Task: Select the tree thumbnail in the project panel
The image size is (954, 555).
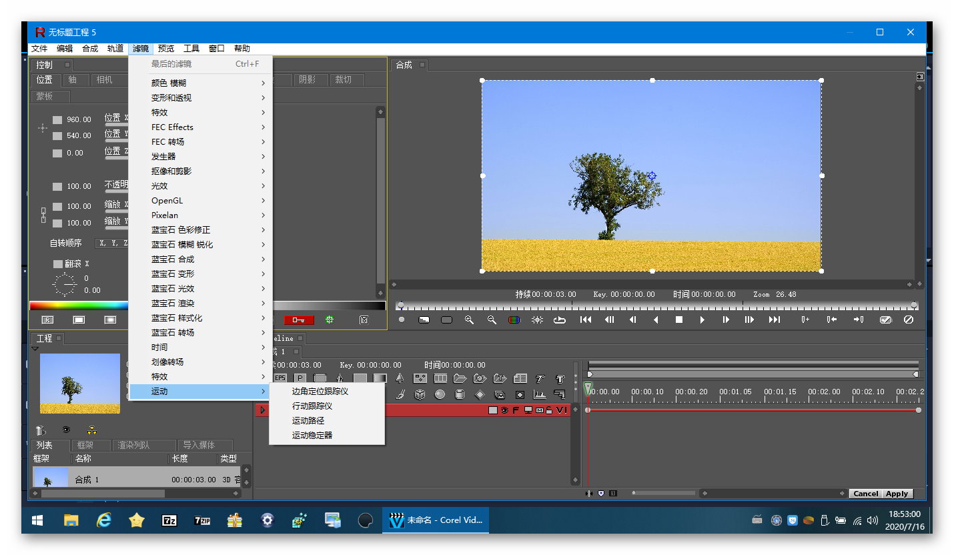Action: tap(80, 384)
